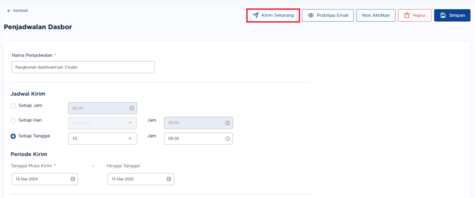Click the 18 Mar 2024 date field
Image resolution: width=475 pixels, height=198 pixels.
[x=45, y=179]
